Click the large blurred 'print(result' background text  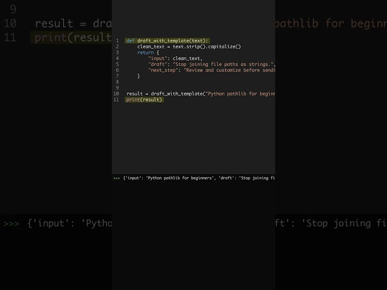point(73,37)
